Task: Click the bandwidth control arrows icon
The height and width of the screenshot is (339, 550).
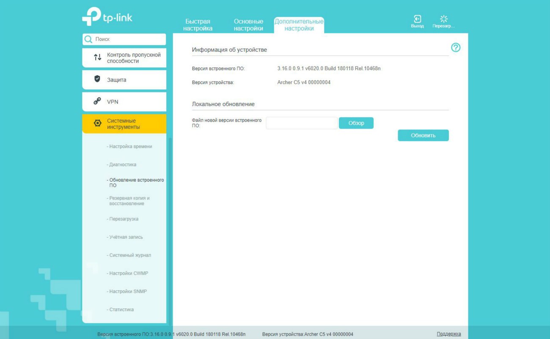Action: pos(98,57)
